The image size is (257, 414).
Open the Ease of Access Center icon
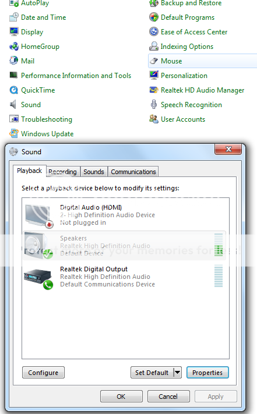click(x=154, y=31)
